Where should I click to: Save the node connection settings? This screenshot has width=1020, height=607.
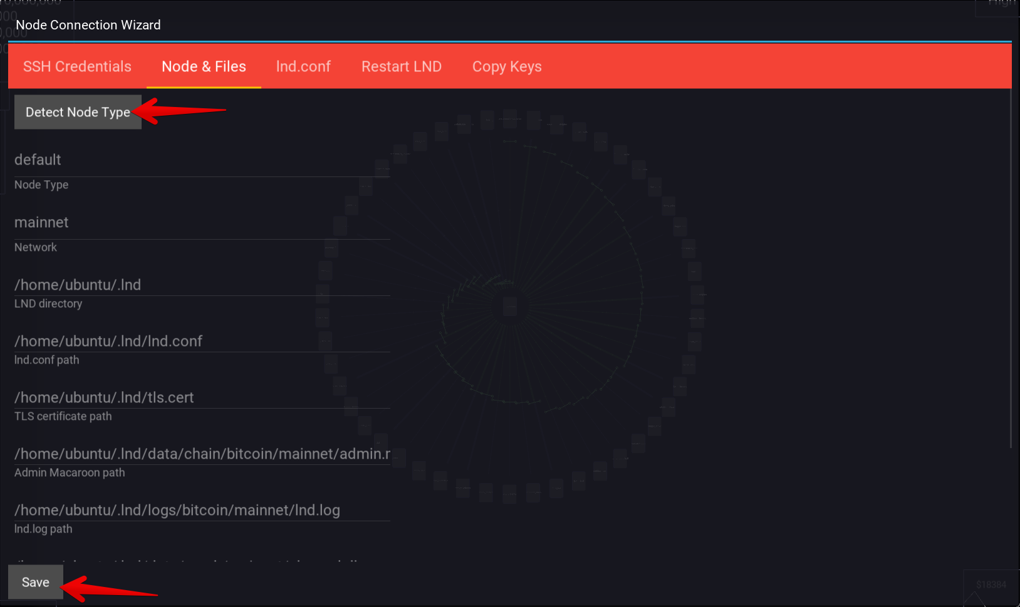tap(36, 582)
